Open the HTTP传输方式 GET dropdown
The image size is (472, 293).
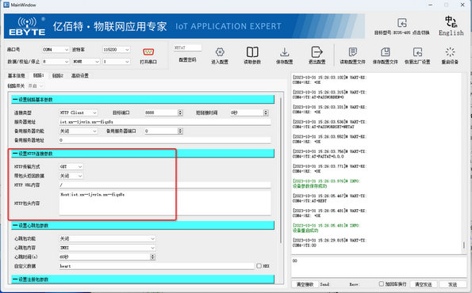(71, 166)
